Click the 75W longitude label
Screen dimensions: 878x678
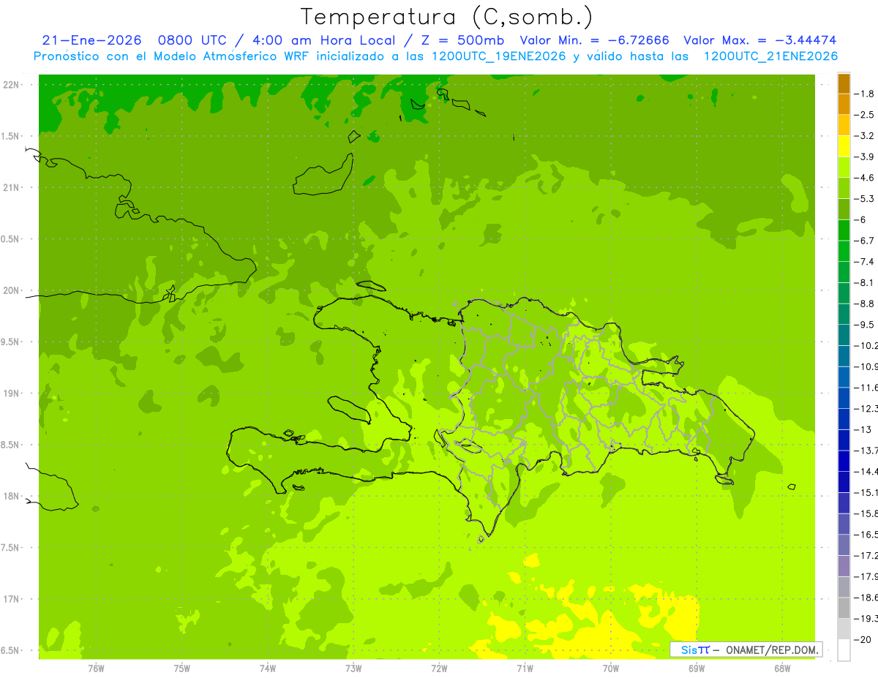point(182,668)
